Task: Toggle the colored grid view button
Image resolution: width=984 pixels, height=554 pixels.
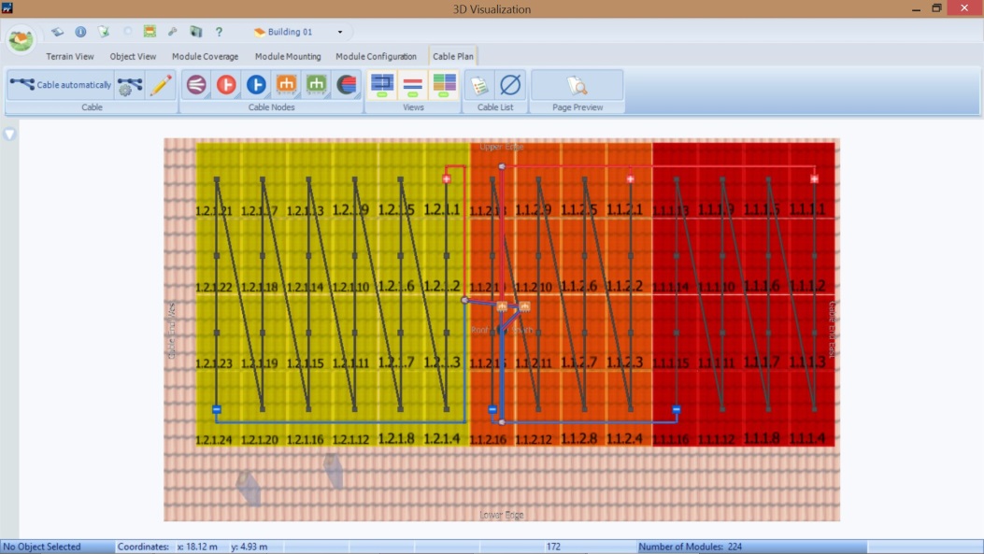Action: (x=444, y=85)
